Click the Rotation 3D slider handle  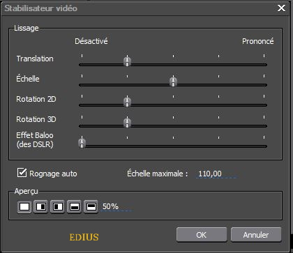[127, 123]
